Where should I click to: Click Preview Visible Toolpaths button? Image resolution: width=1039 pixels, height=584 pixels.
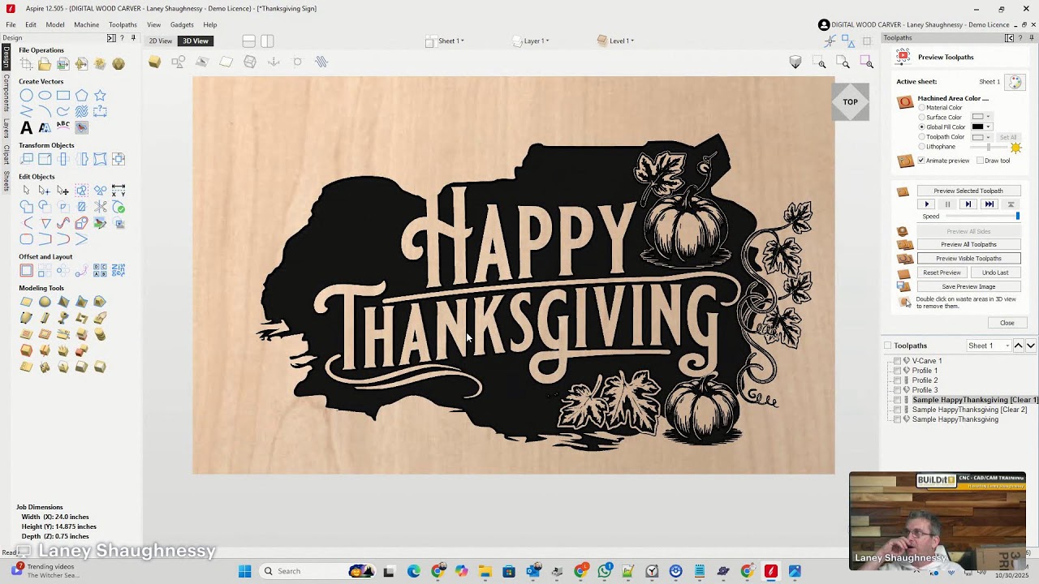(968, 258)
